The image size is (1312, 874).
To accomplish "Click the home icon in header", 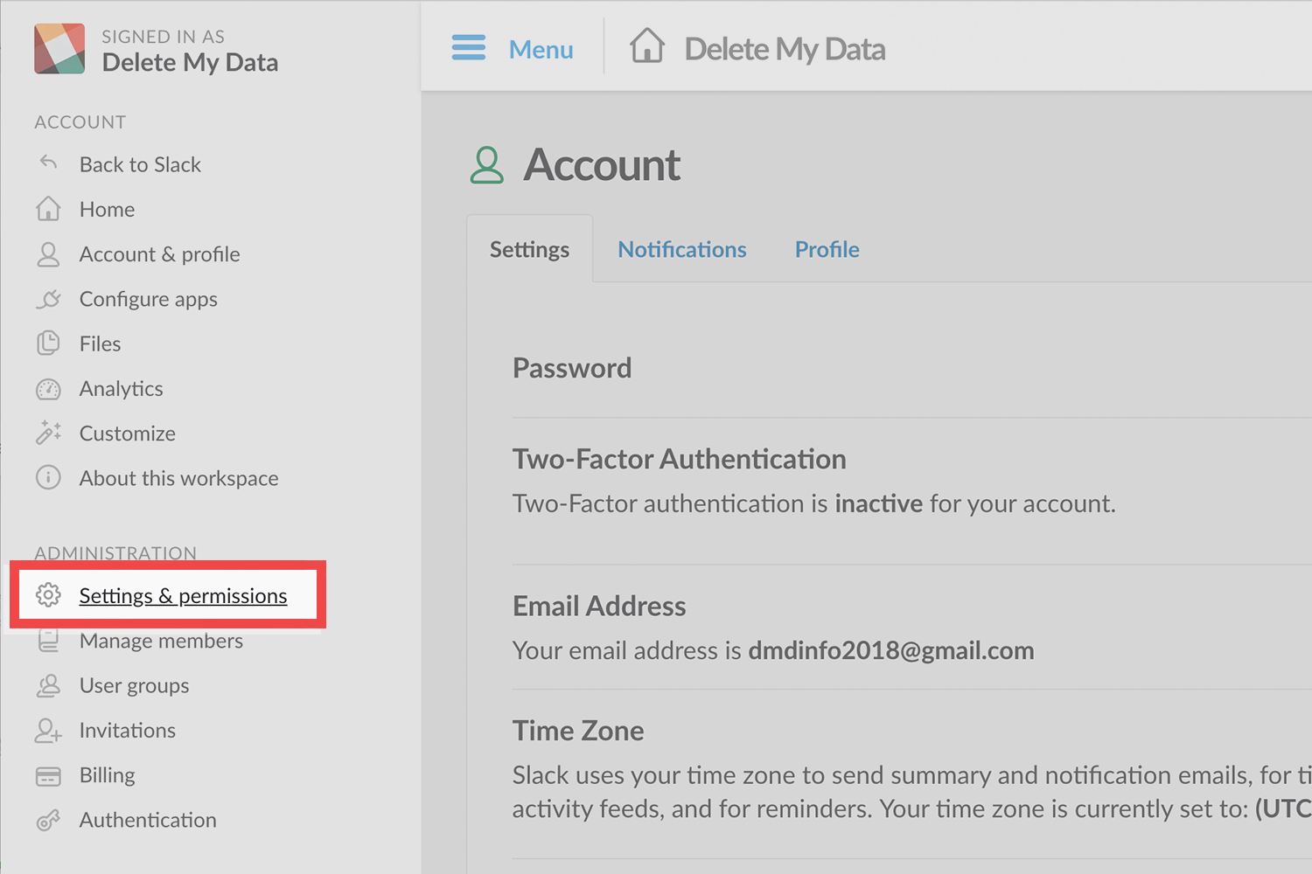I will click(x=647, y=46).
